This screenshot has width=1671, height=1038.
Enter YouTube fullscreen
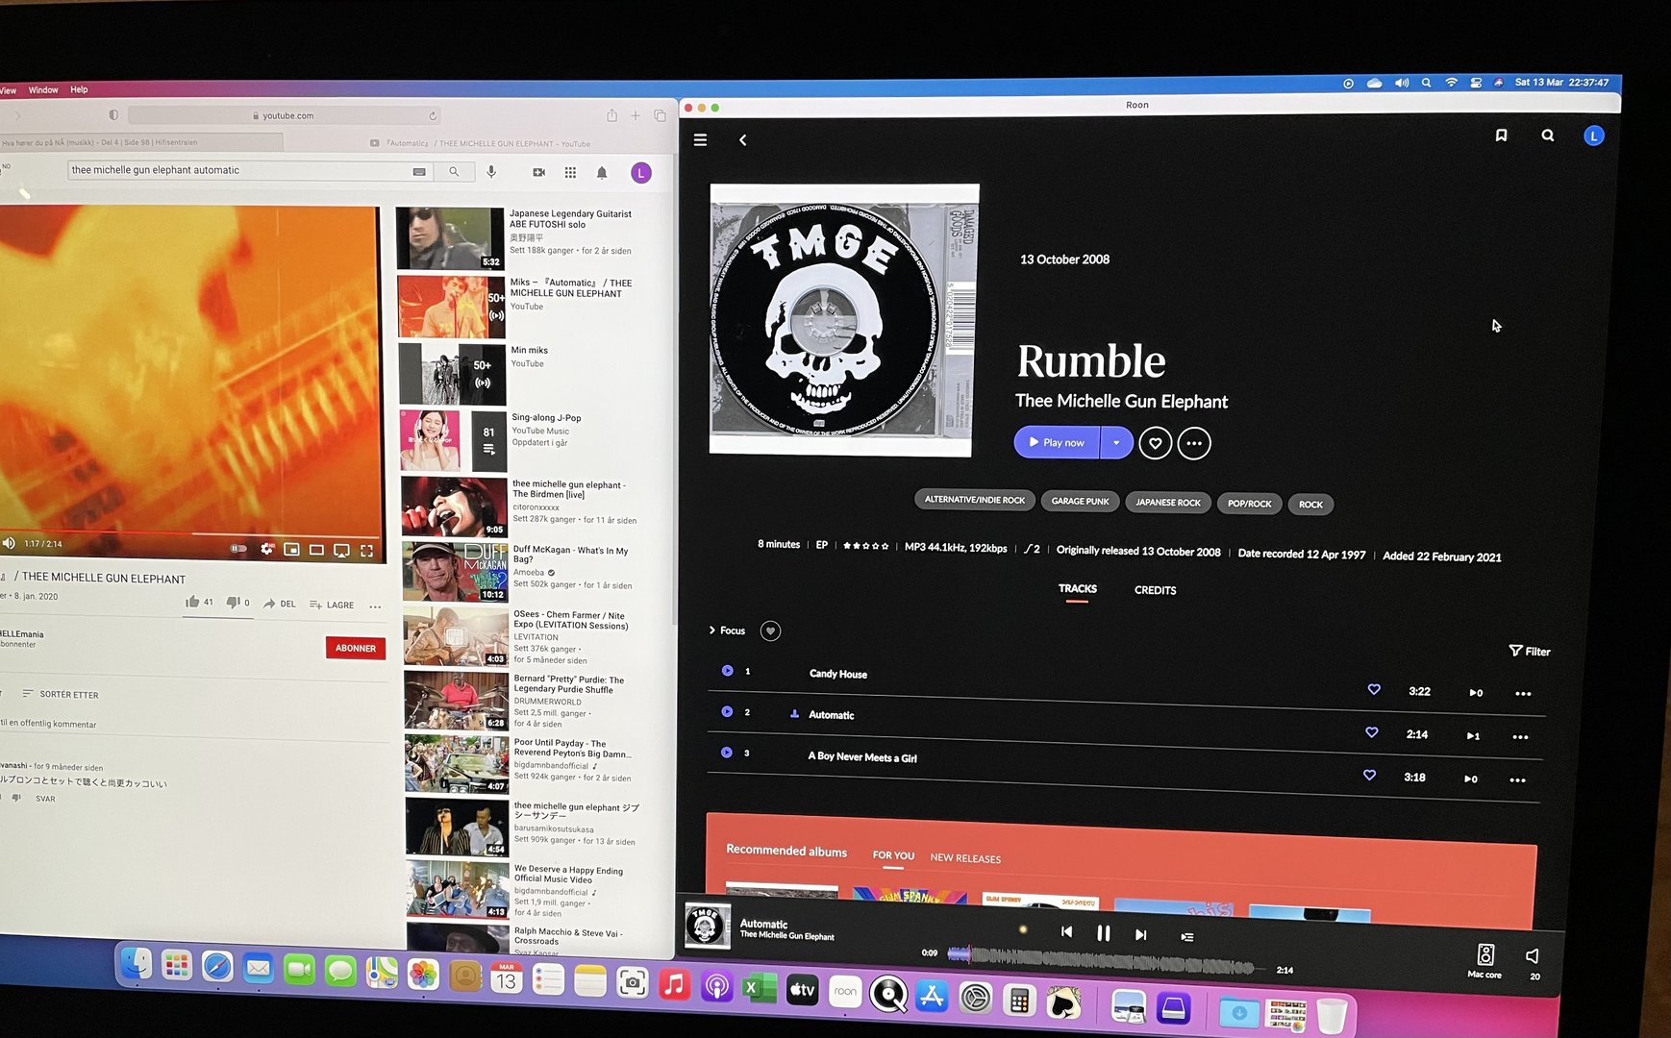(366, 551)
